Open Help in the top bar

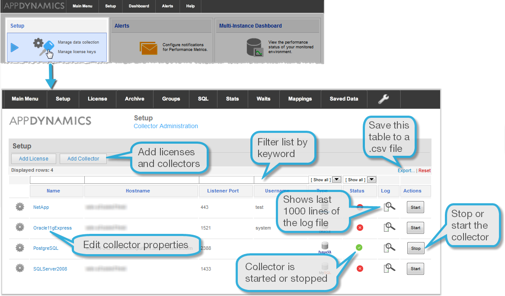(x=190, y=6)
